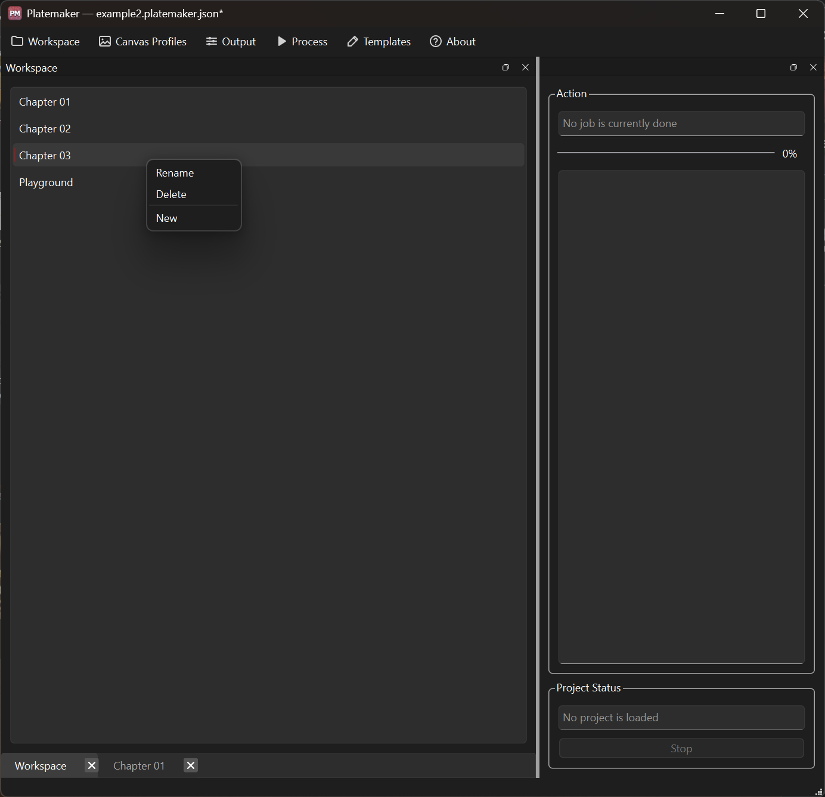Close the Platemaker window
The height and width of the screenshot is (797, 825).
[803, 13]
